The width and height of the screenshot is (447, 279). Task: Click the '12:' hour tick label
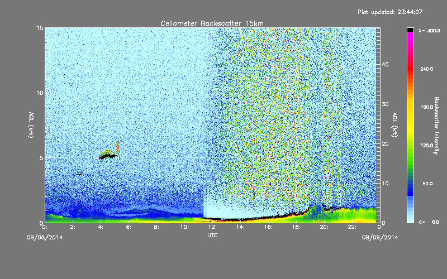[x=212, y=227]
